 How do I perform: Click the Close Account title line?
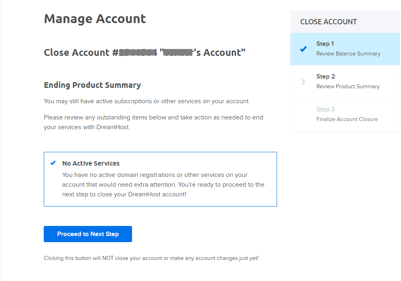(x=145, y=53)
